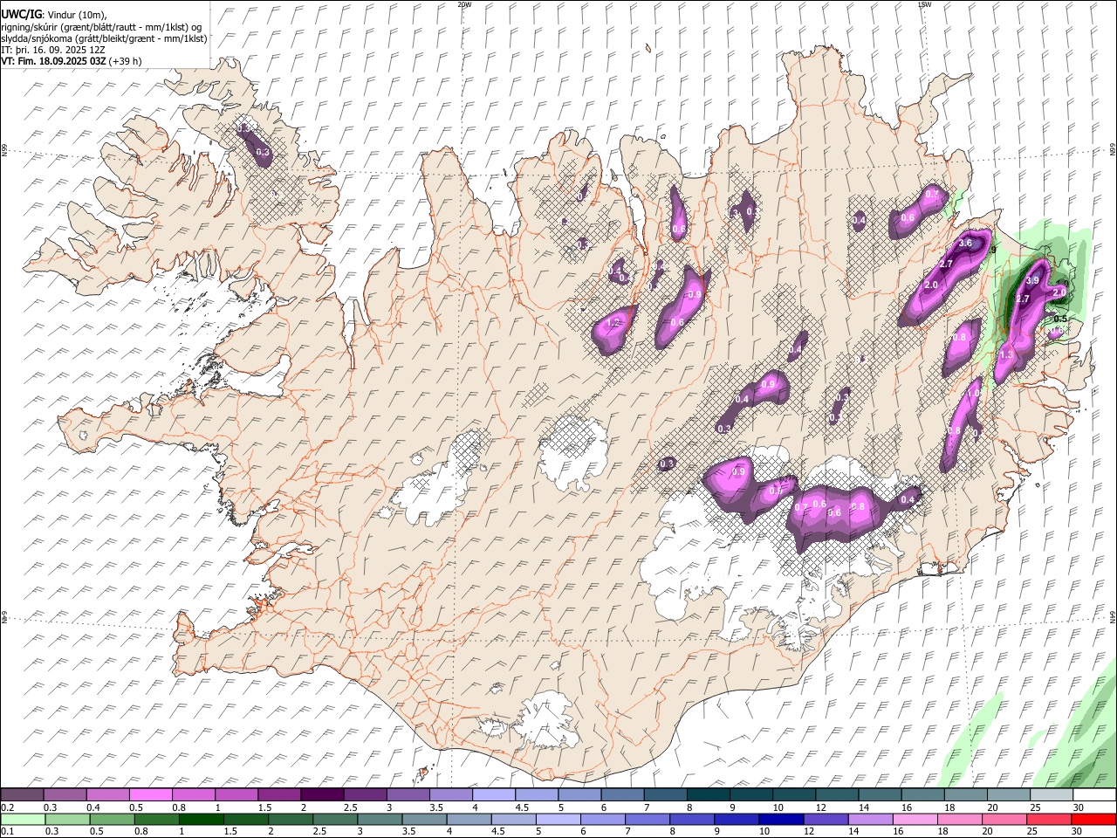Click the 1.2 snowfall value on the map
The height and width of the screenshot is (838, 1117).
(613, 322)
